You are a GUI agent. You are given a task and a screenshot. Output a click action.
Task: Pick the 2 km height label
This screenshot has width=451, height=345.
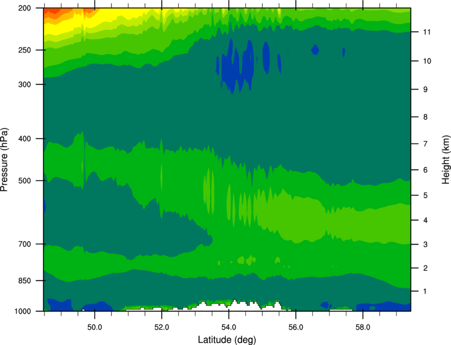point(425,268)
